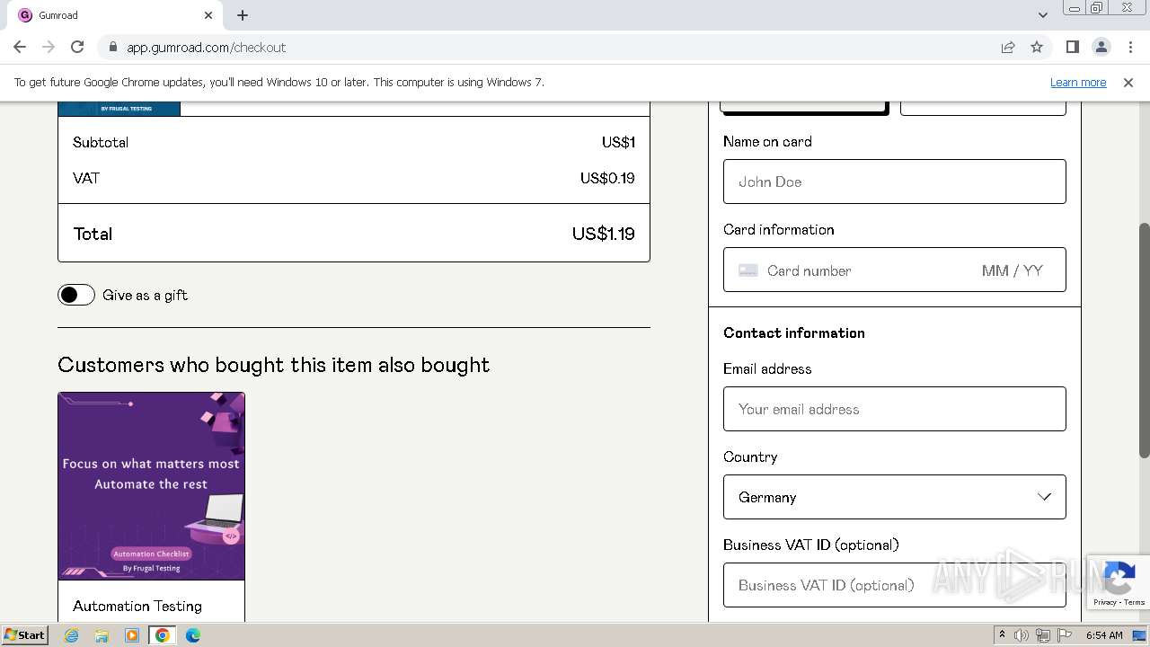Toggle the Give as a gift switch

click(76, 295)
